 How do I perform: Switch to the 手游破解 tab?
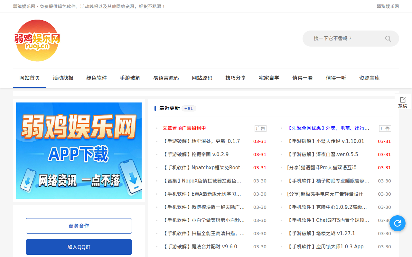(130, 78)
